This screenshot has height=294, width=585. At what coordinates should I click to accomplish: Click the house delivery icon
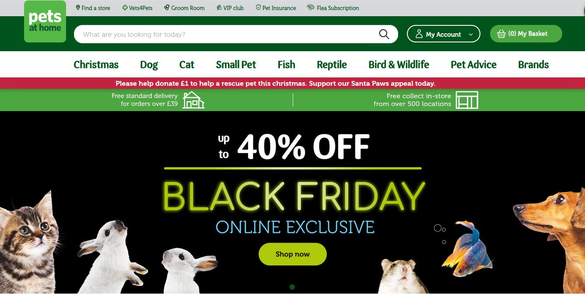(x=193, y=100)
